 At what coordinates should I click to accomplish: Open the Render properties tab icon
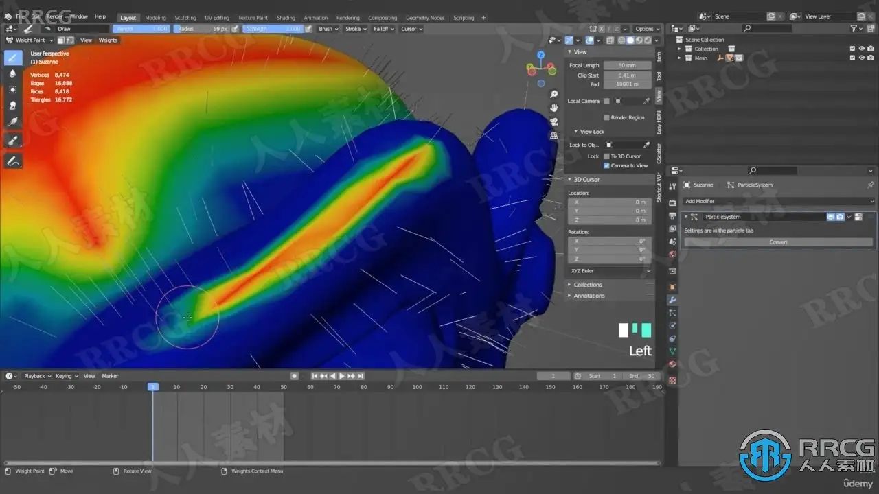coord(672,203)
